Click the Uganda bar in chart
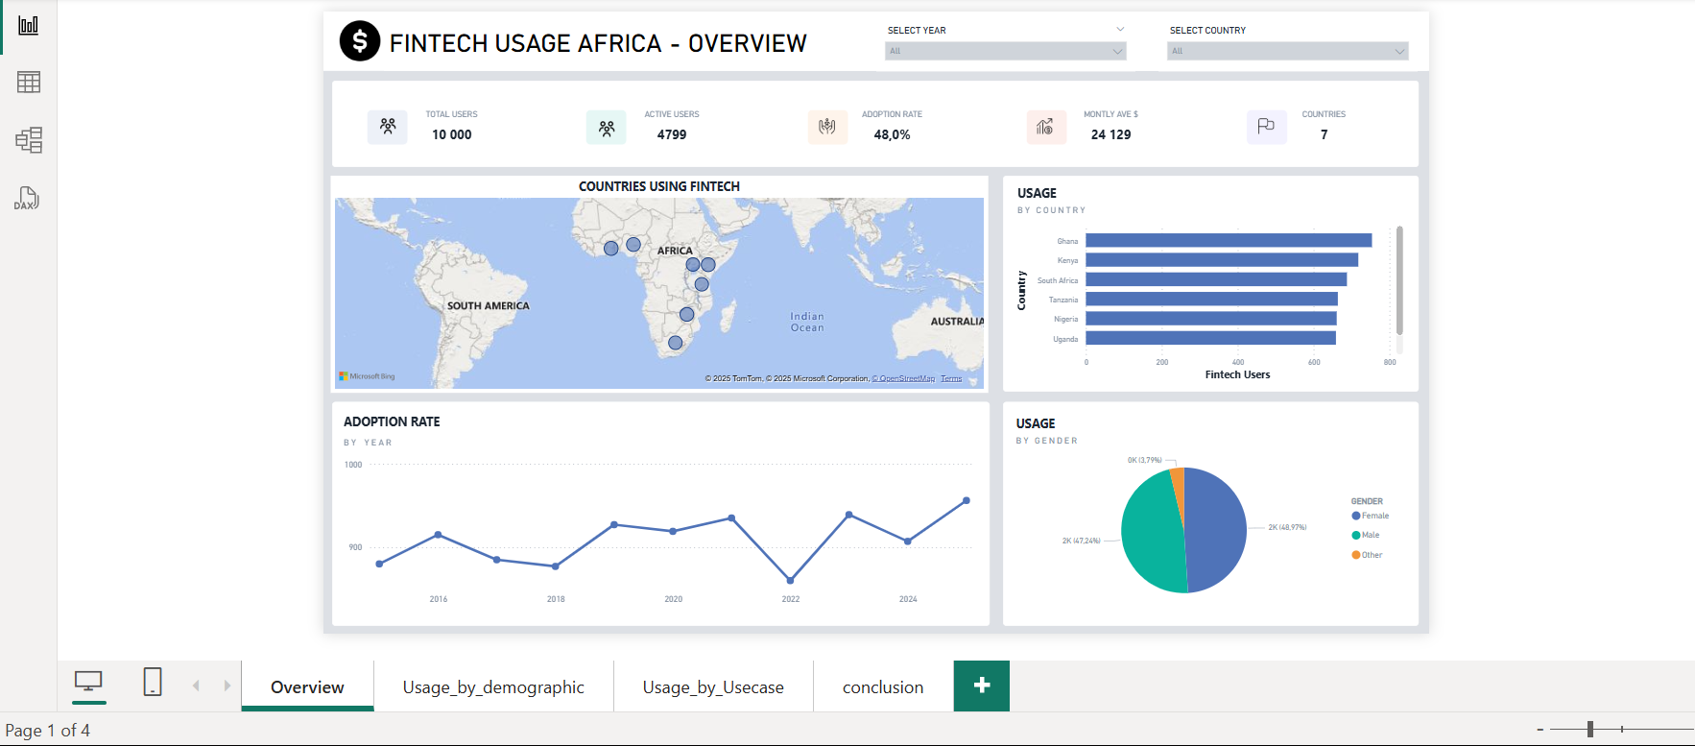Viewport: 1695px width, 746px height. pos(1211,338)
